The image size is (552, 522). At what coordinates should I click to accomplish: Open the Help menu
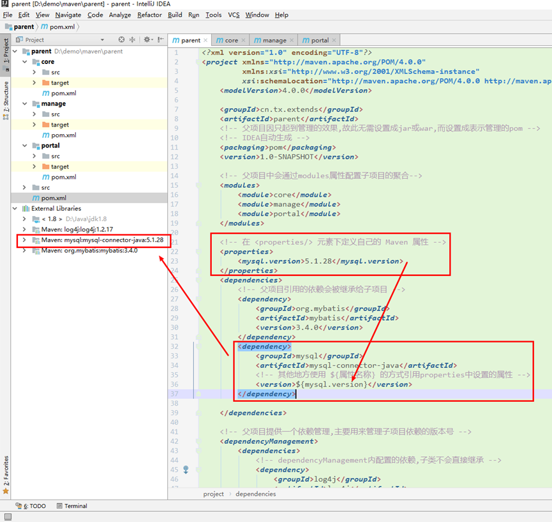(x=281, y=15)
